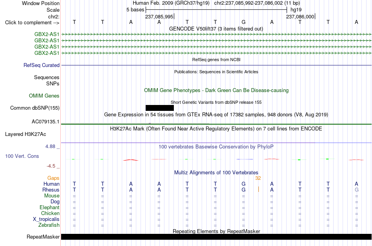The width and height of the screenshot is (372, 246).
Task: Click the Human species label
Action: 51,184
